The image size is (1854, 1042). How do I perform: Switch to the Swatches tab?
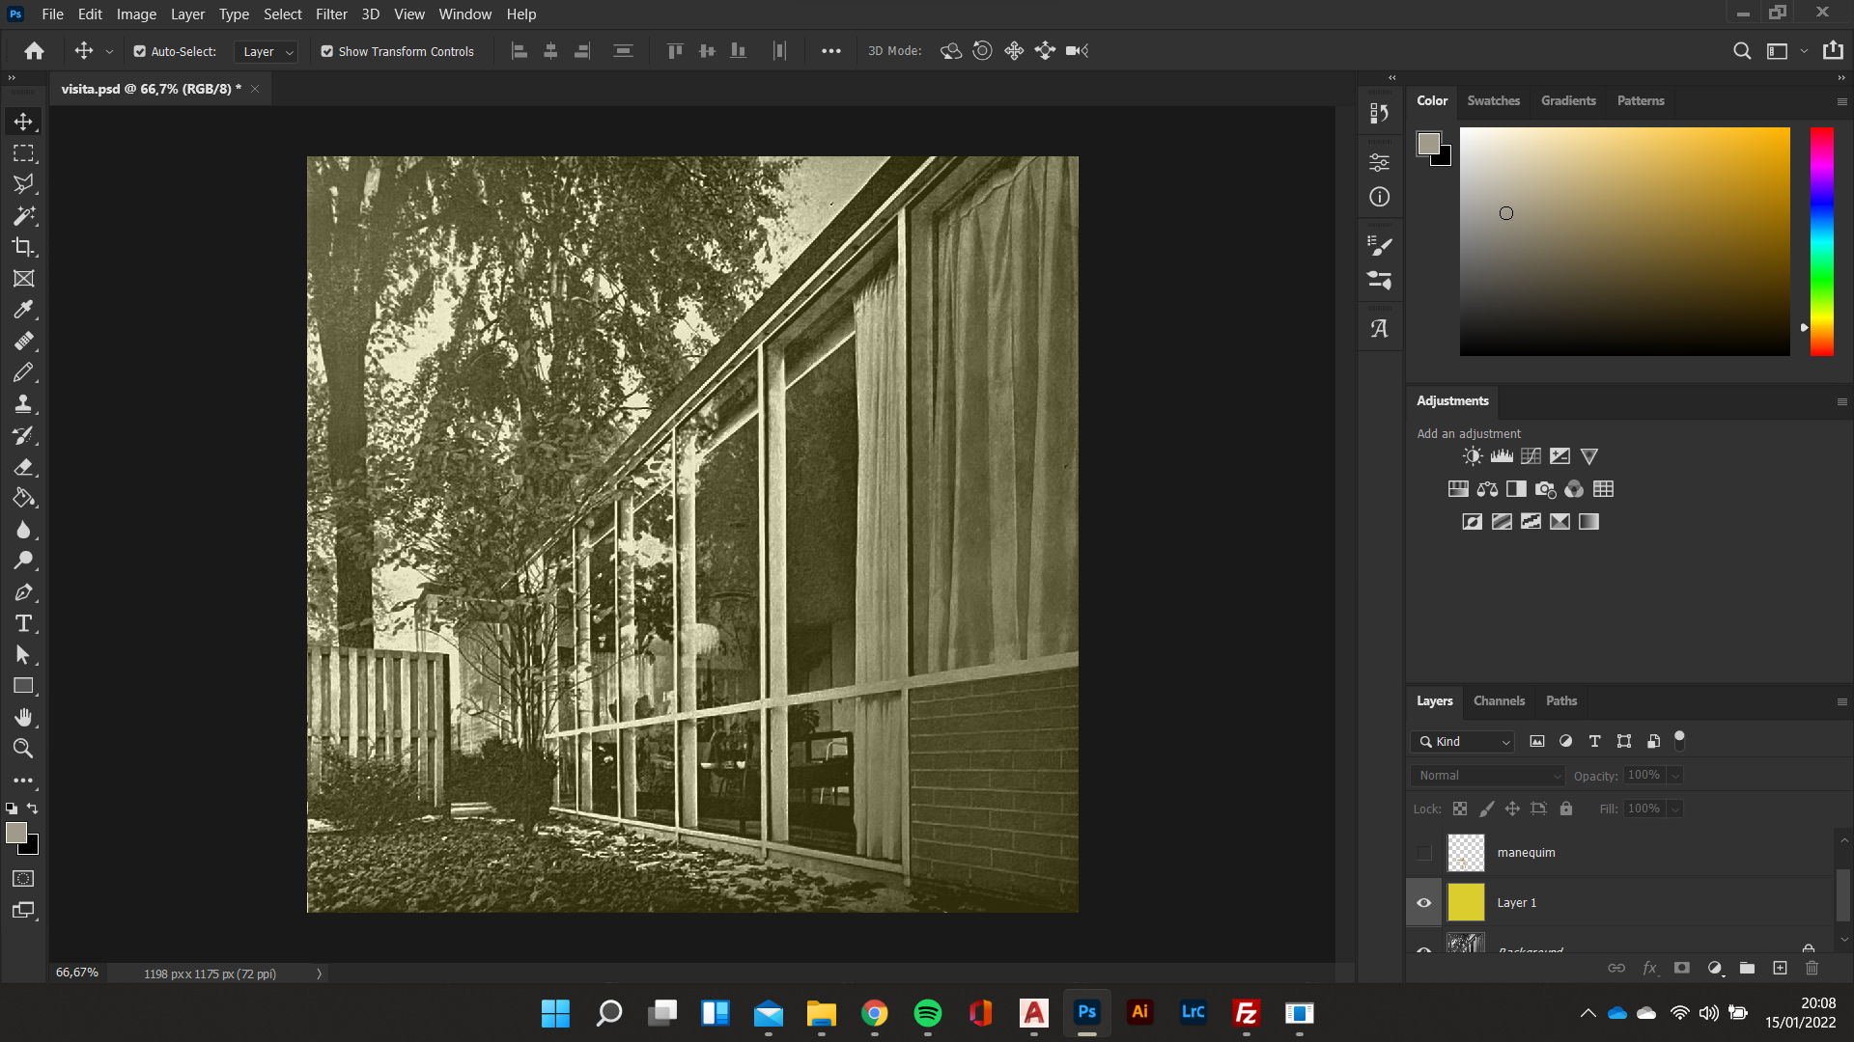(x=1493, y=100)
